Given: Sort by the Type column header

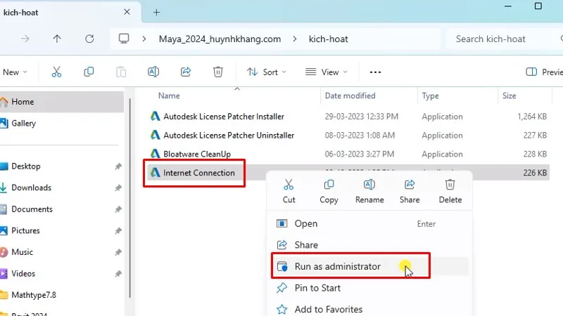Looking at the screenshot, I should (x=430, y=96).
